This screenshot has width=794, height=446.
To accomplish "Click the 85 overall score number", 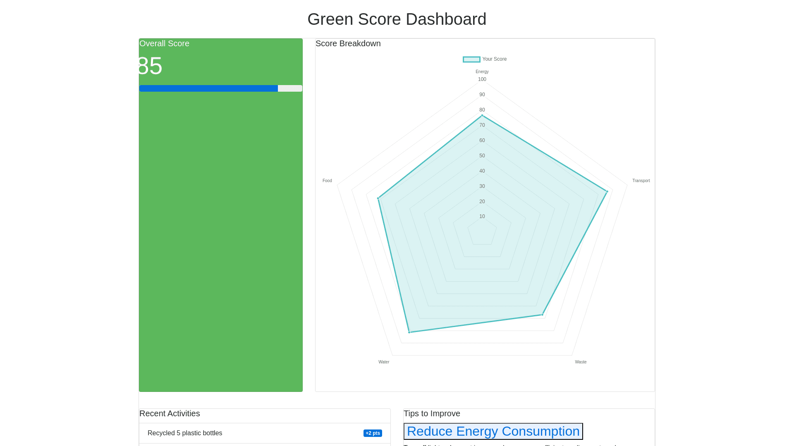I will (x=150, y=66).
